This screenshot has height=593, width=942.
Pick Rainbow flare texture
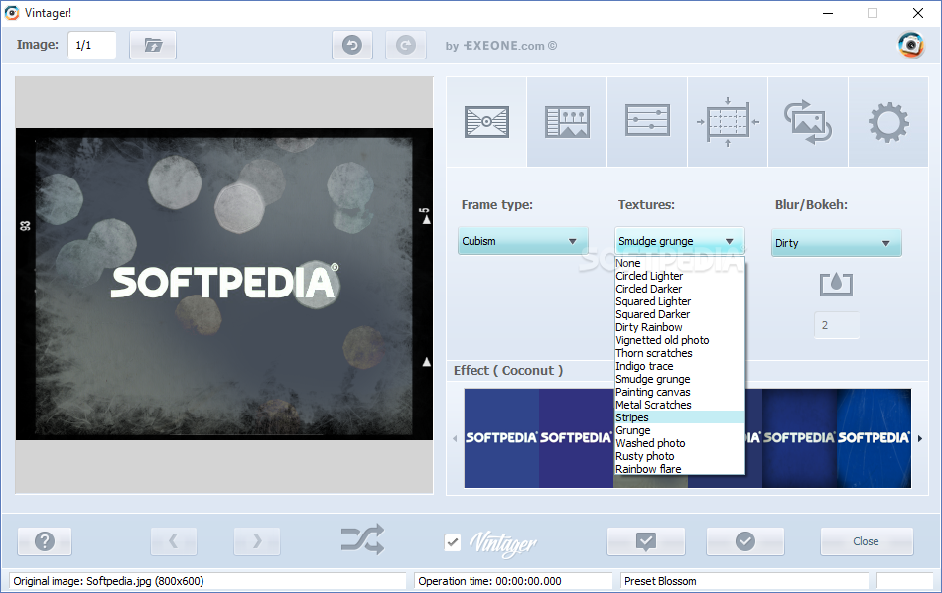[x=680, y=469]
